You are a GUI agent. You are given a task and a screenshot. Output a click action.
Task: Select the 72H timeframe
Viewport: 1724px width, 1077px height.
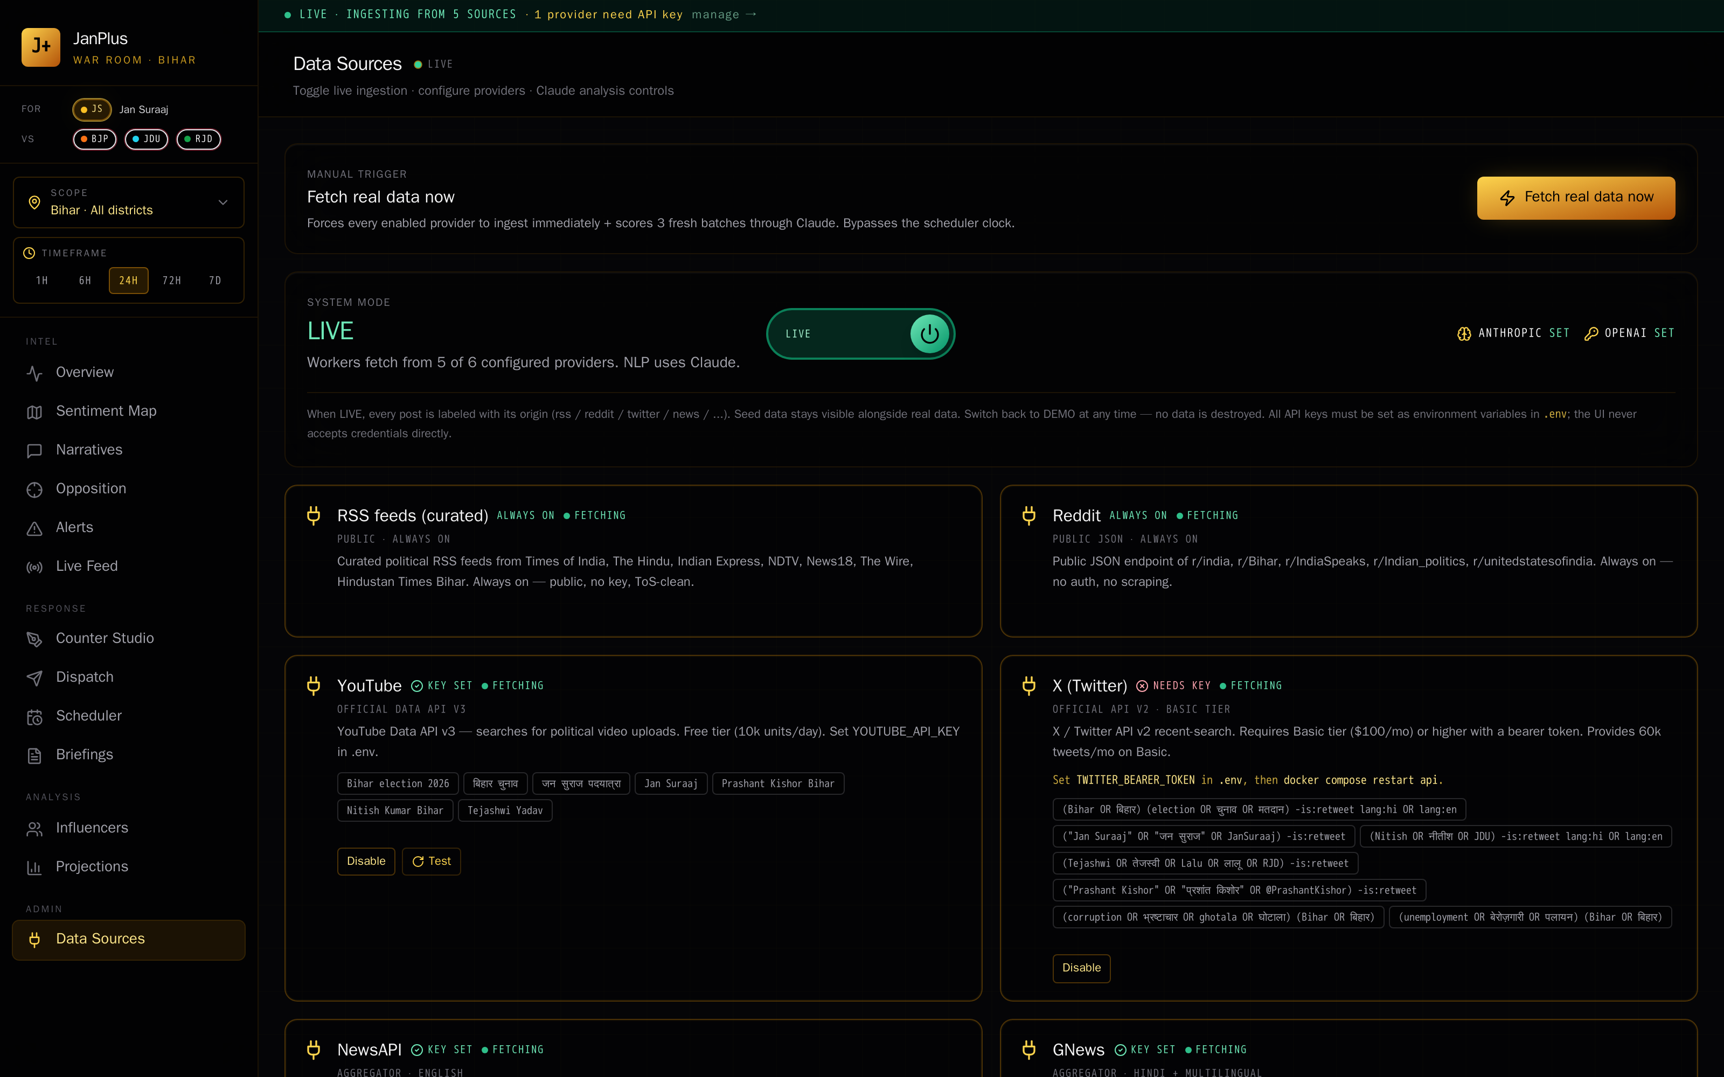click(x=172, y=281)
